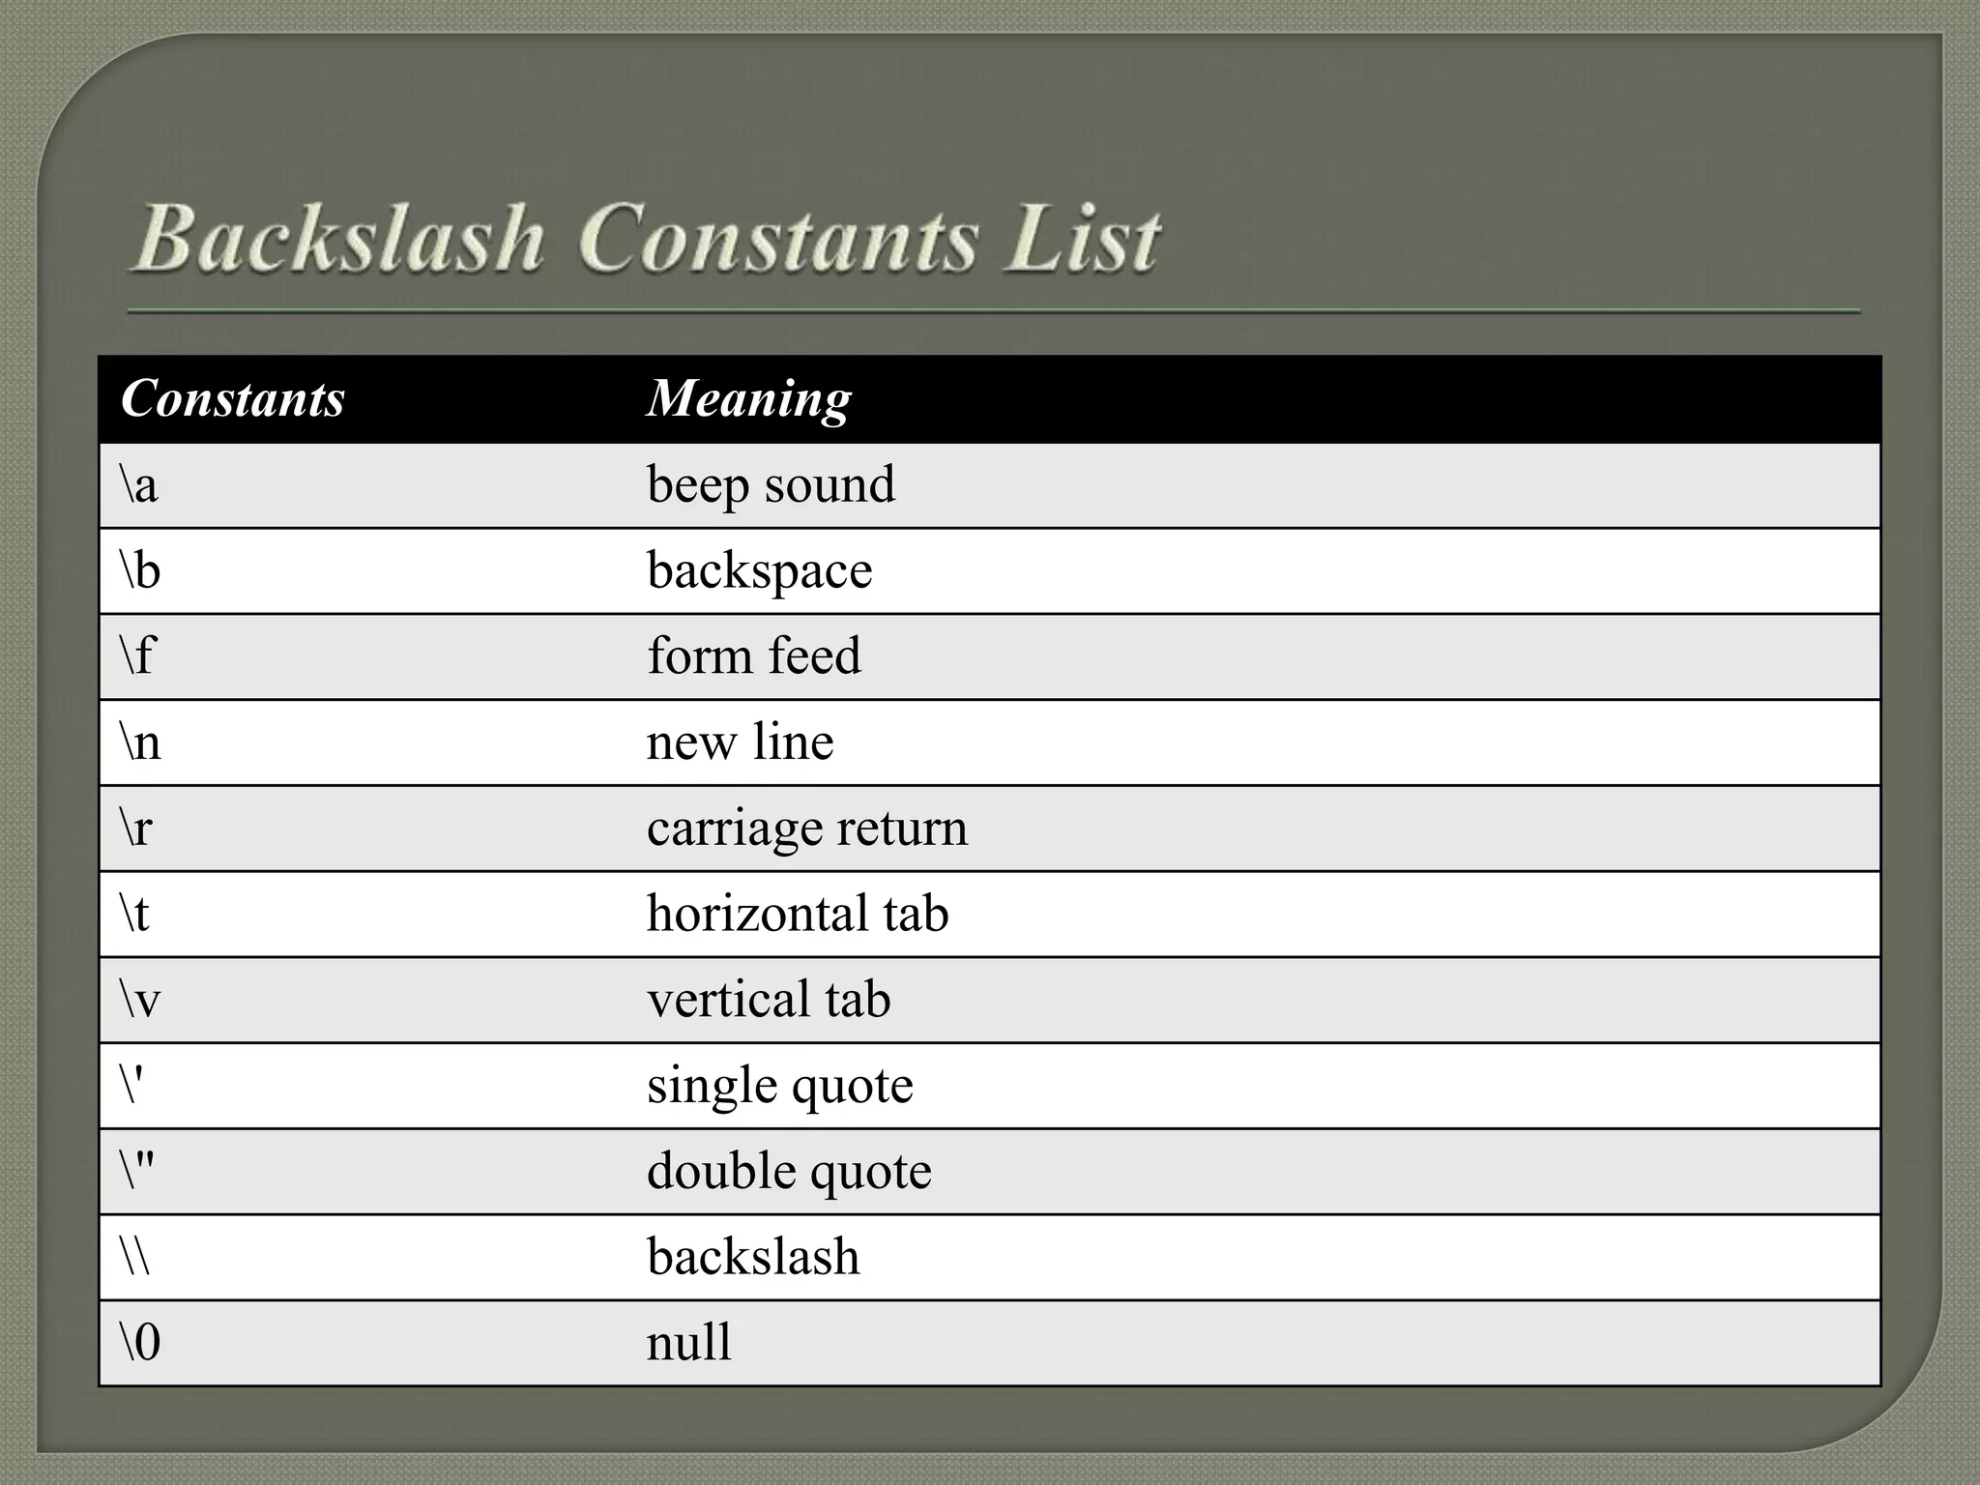Screen dimensions: 1980x1485
Task: Click the \n constant cell
Action: [362, 742]
